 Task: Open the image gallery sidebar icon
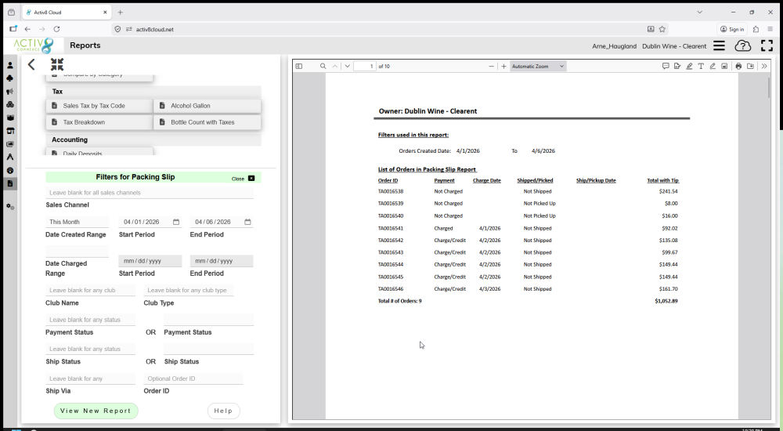coord(10,144)
